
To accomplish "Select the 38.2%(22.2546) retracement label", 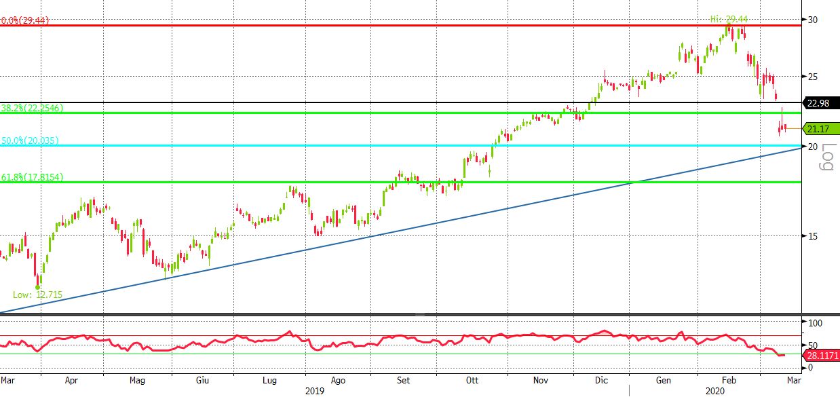I will (x=32, y=108).
